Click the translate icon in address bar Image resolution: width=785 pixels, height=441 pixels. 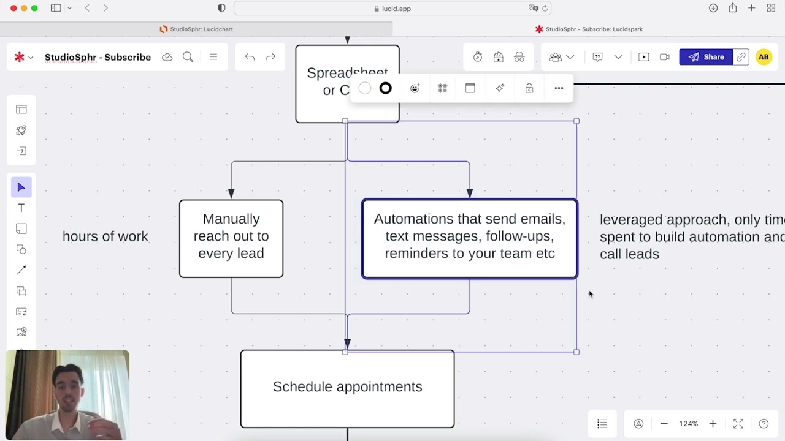coord(533,9)
